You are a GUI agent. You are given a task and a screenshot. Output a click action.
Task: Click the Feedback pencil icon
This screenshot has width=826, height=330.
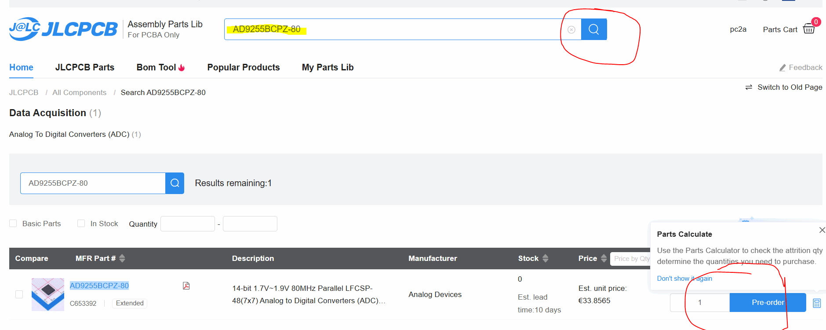click(x=782, y=68)
